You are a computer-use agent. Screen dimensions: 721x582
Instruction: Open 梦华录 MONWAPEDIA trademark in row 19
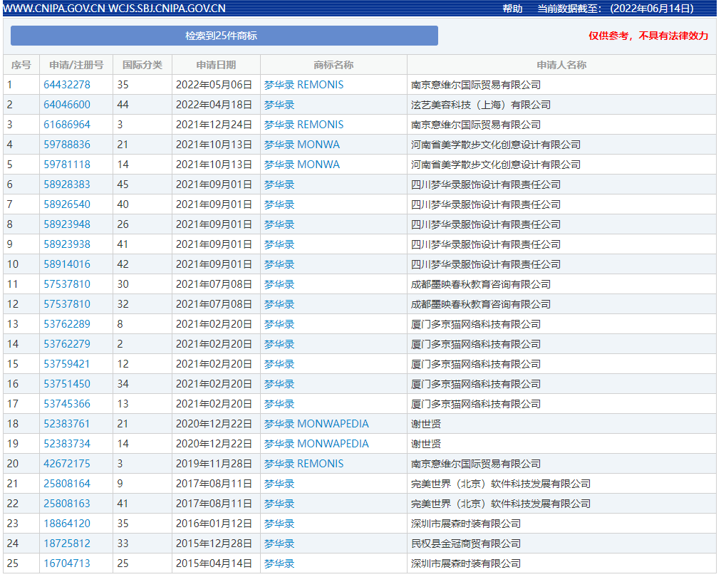tap(316, 444)
